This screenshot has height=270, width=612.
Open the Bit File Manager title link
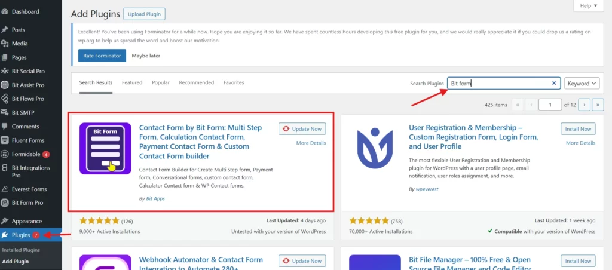tap(470, 263)
